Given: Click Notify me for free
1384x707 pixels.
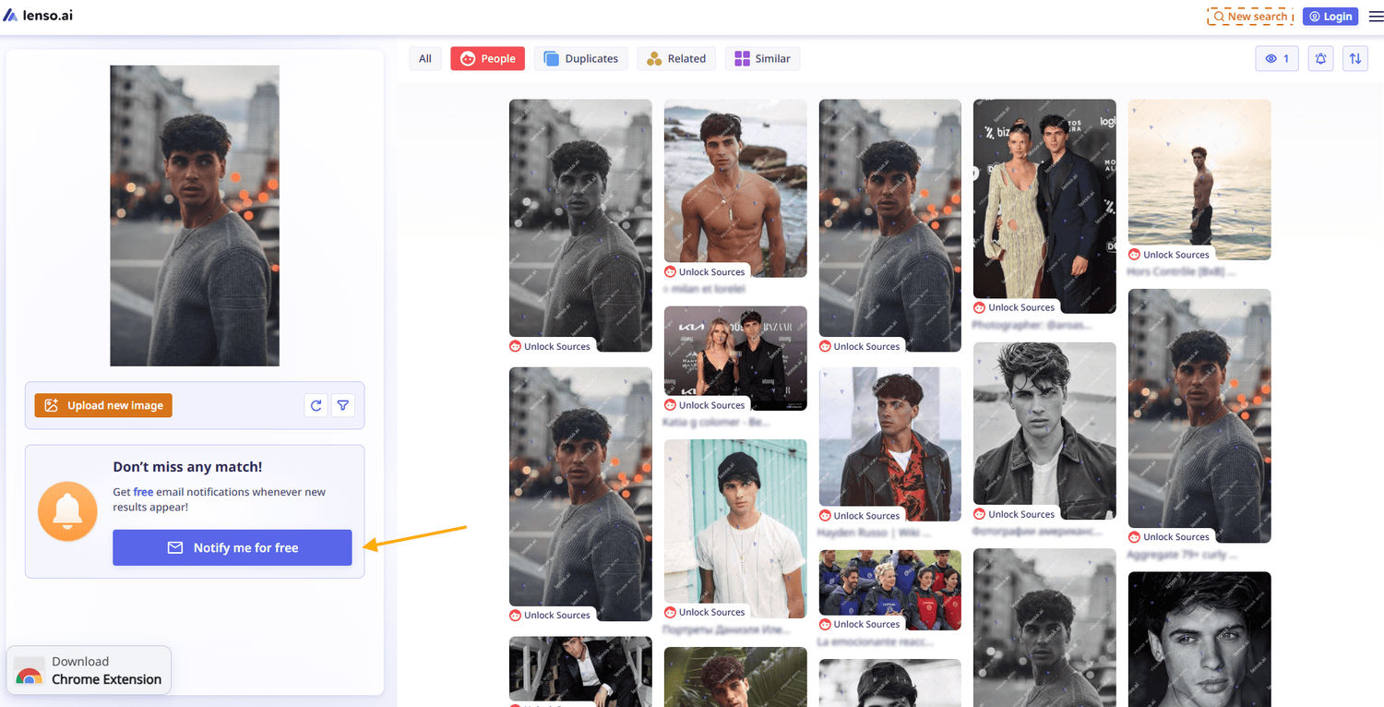Looking at the screenshot, I should [x=232, y=547].
